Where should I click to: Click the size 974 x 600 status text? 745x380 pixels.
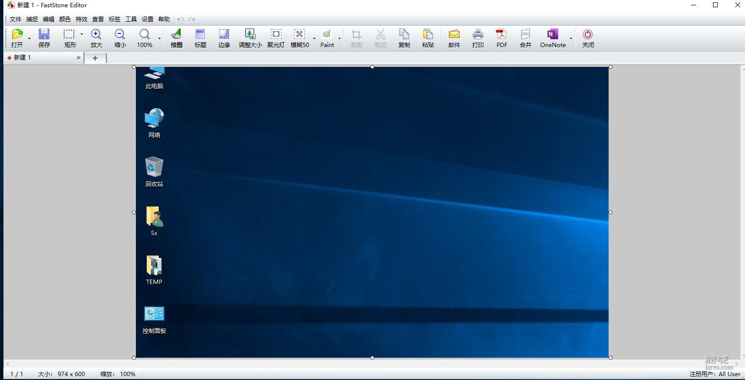[62, 374]
